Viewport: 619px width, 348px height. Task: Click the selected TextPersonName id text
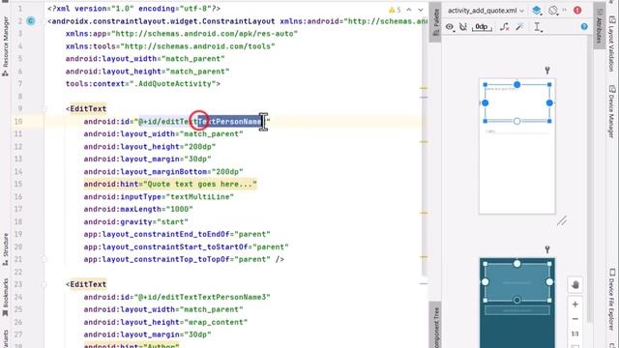click(x=229, y=122)
